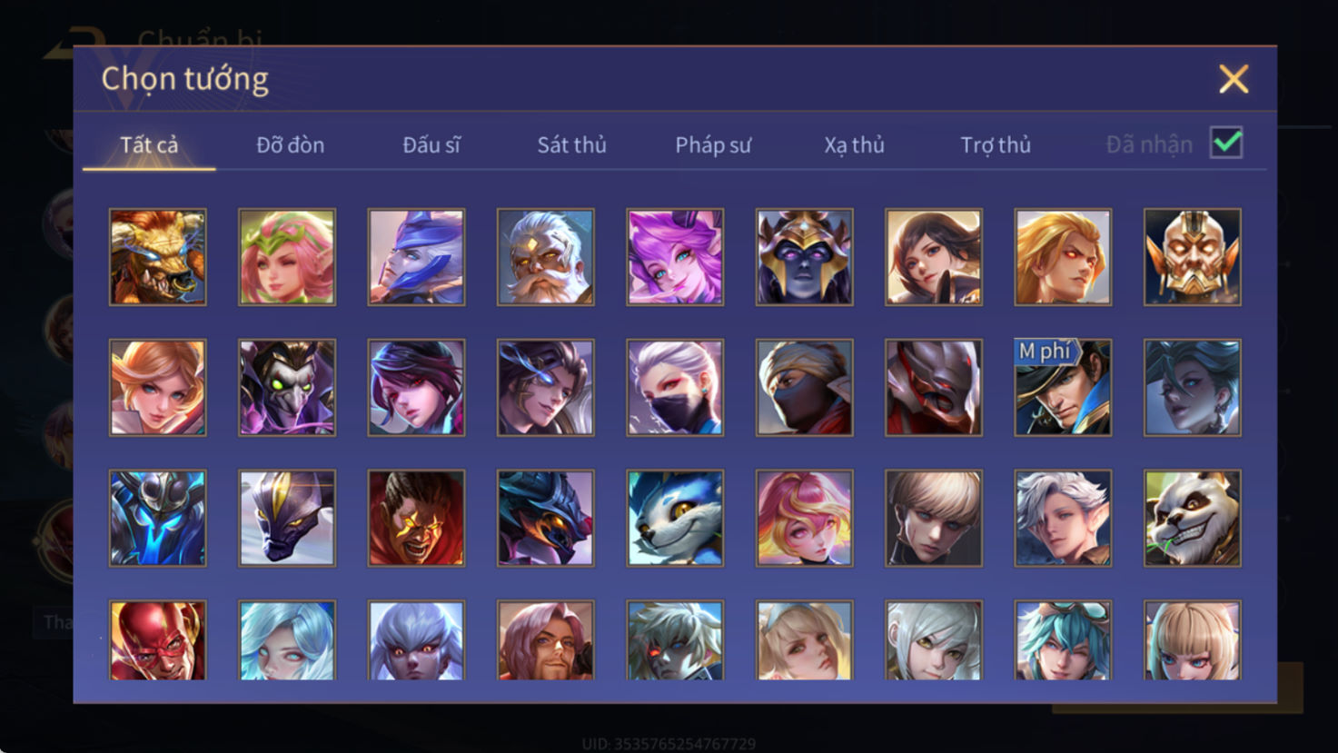The image size is (1338, 753).
Task: Choose the green-haired goggles hero thumbnail
Action: coord(1063,640)
